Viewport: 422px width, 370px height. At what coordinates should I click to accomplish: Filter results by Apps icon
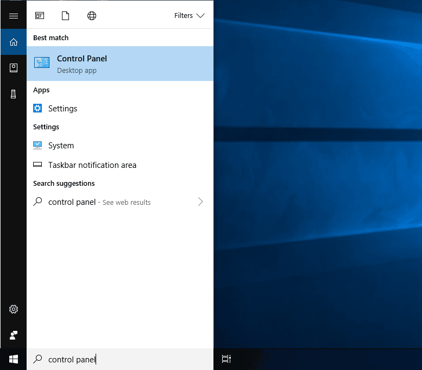pos(40,16)
